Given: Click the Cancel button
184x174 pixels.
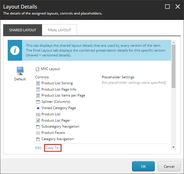Looking at the screenshot, I should pyautogui.click(x=169, y=166).
